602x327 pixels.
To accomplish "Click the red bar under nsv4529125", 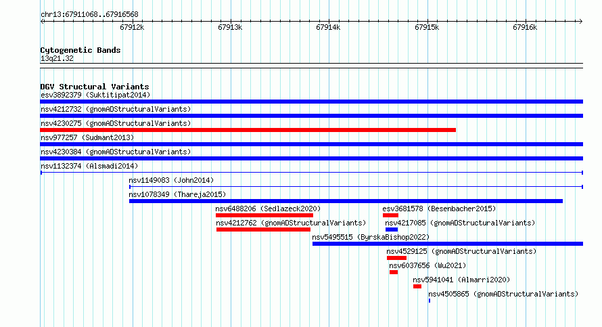I will tap(396, 258).
